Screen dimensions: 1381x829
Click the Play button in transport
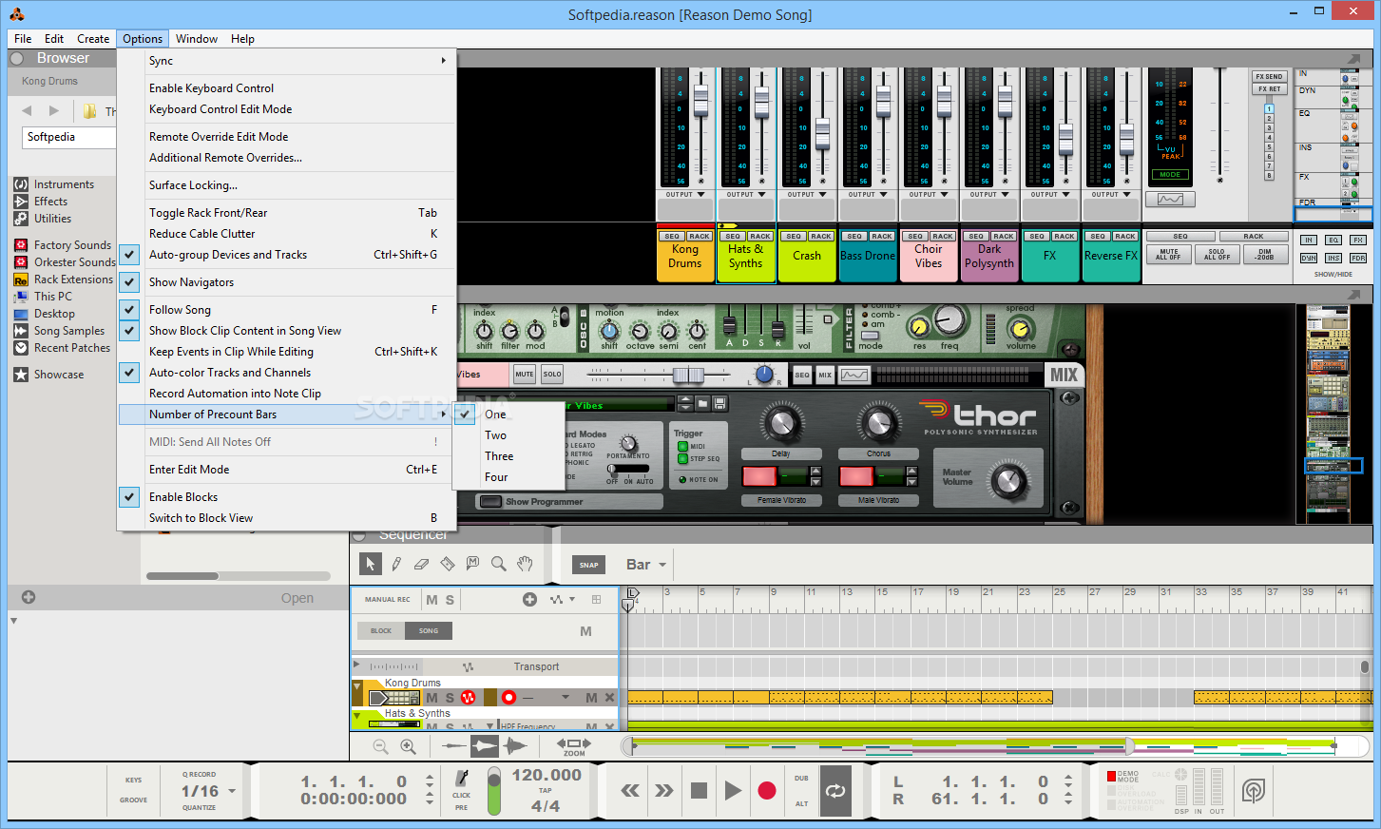733,790
